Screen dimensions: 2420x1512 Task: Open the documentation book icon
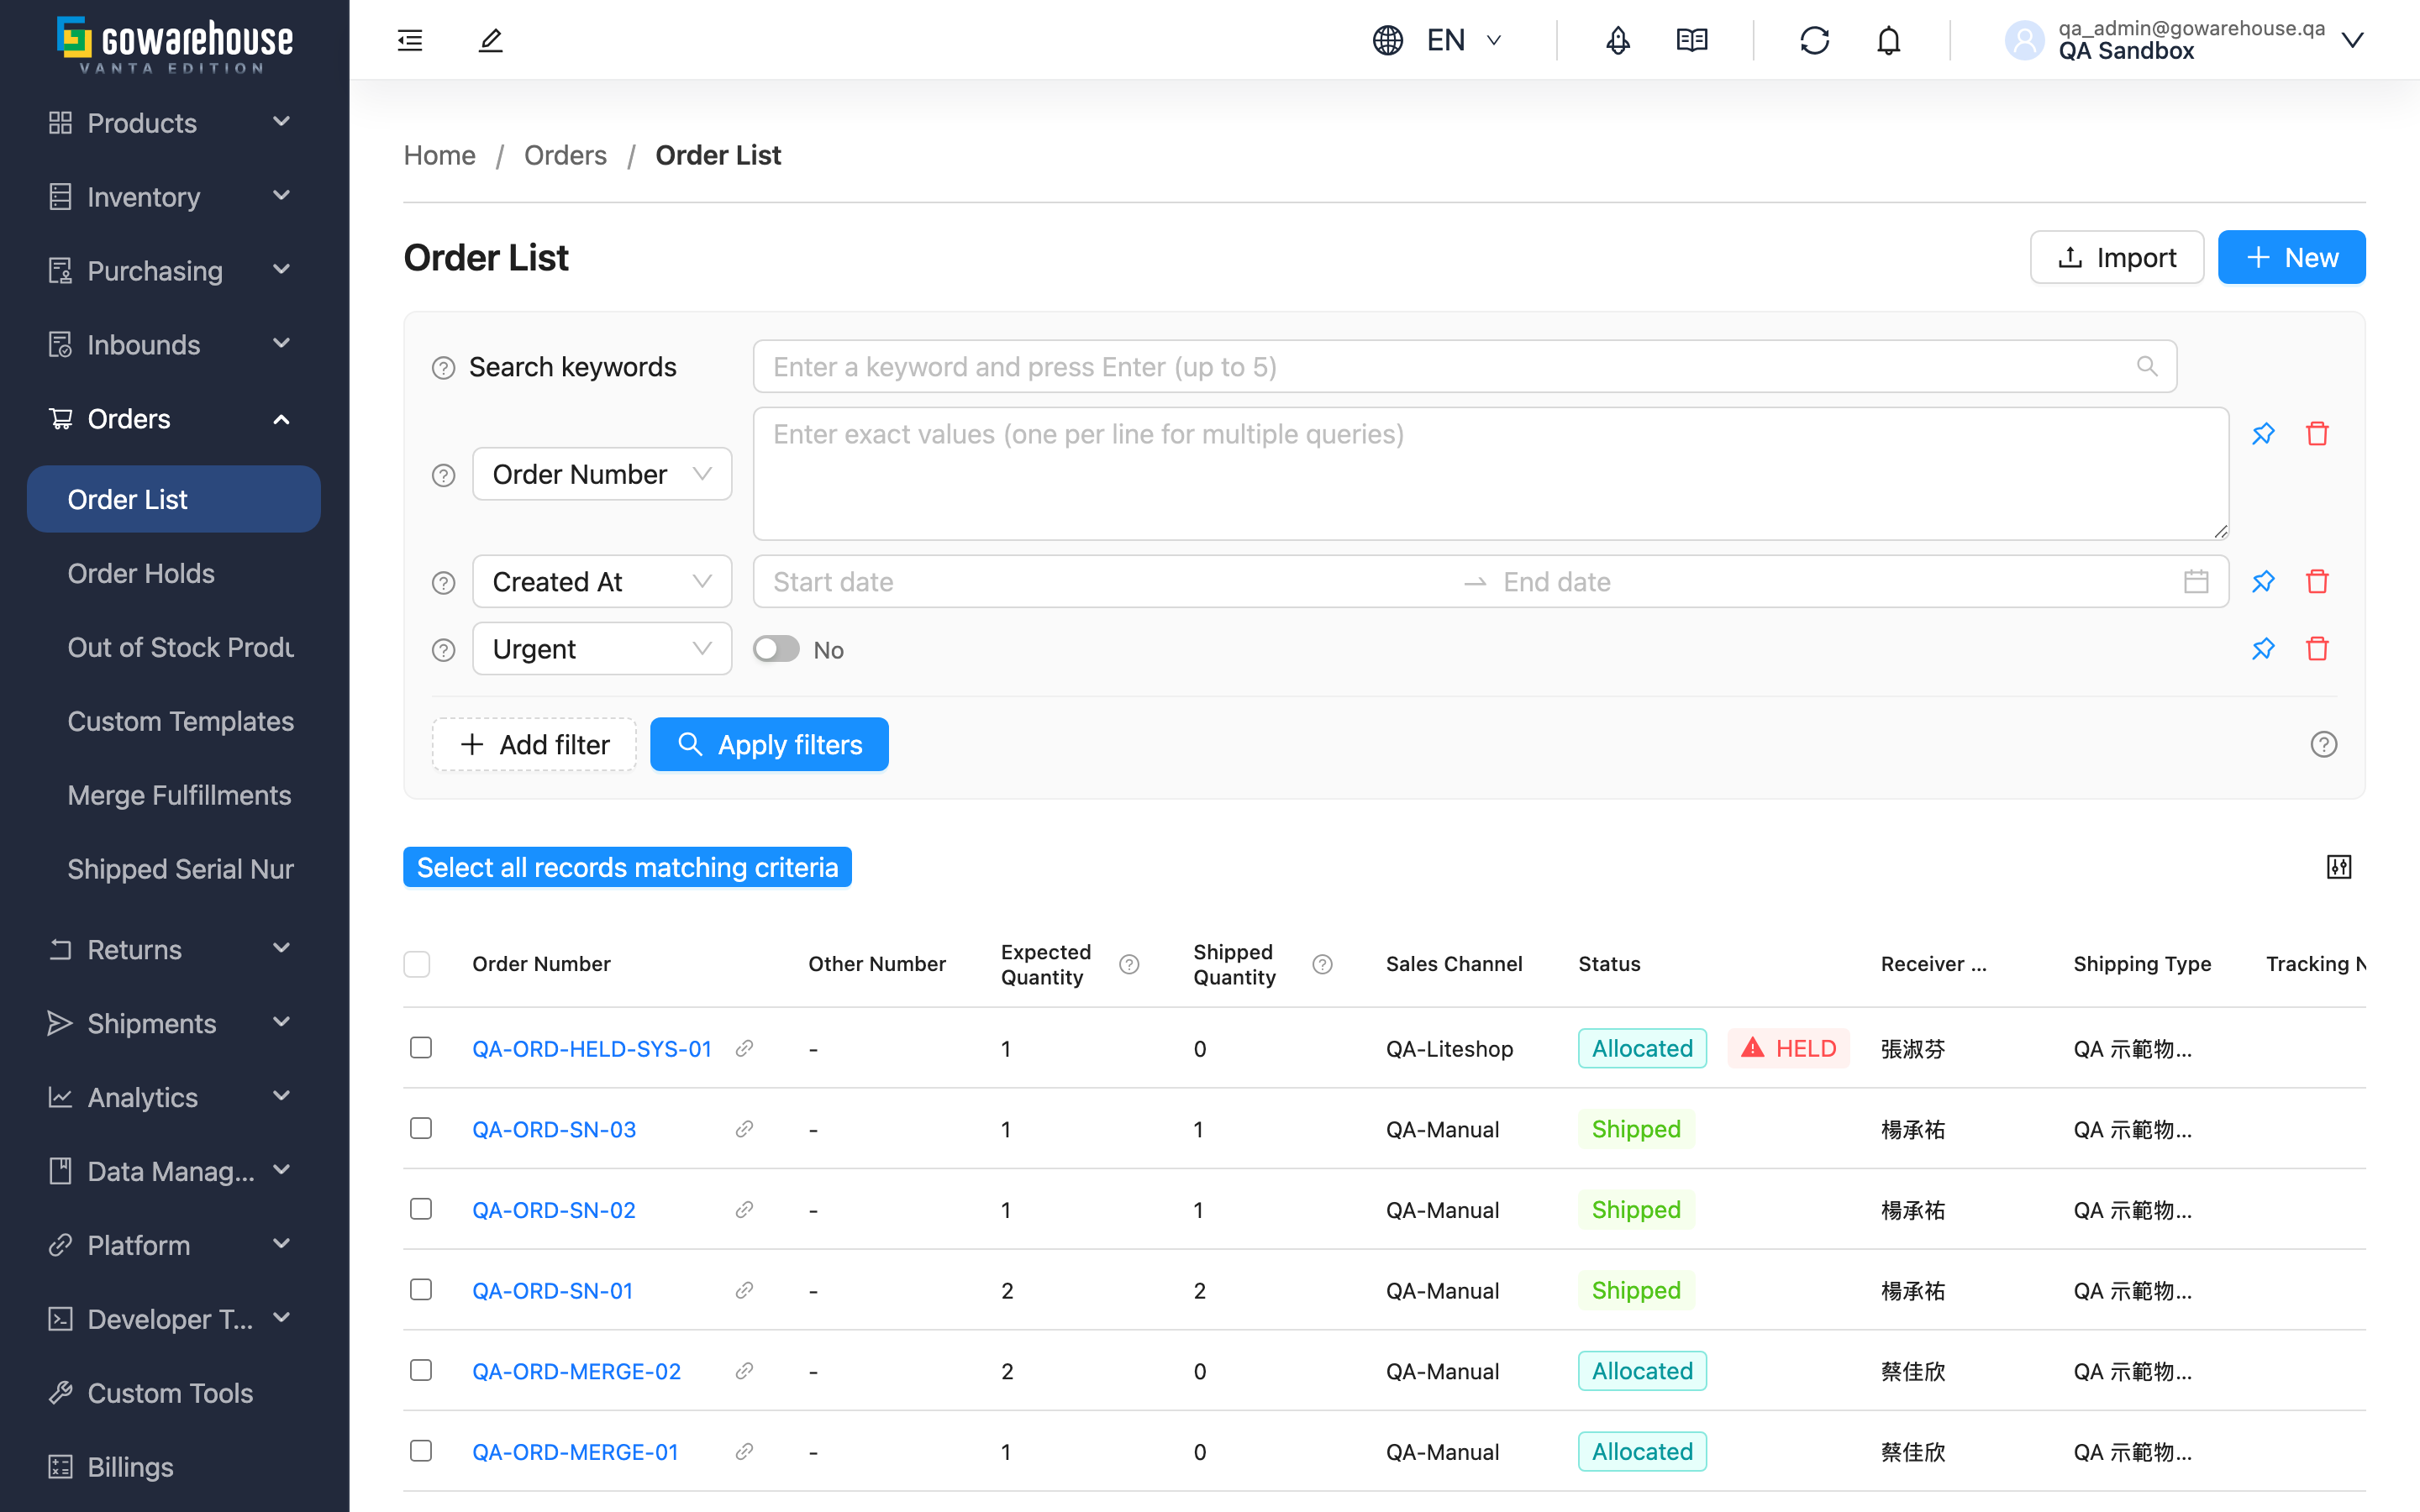tap(1692, 40)
